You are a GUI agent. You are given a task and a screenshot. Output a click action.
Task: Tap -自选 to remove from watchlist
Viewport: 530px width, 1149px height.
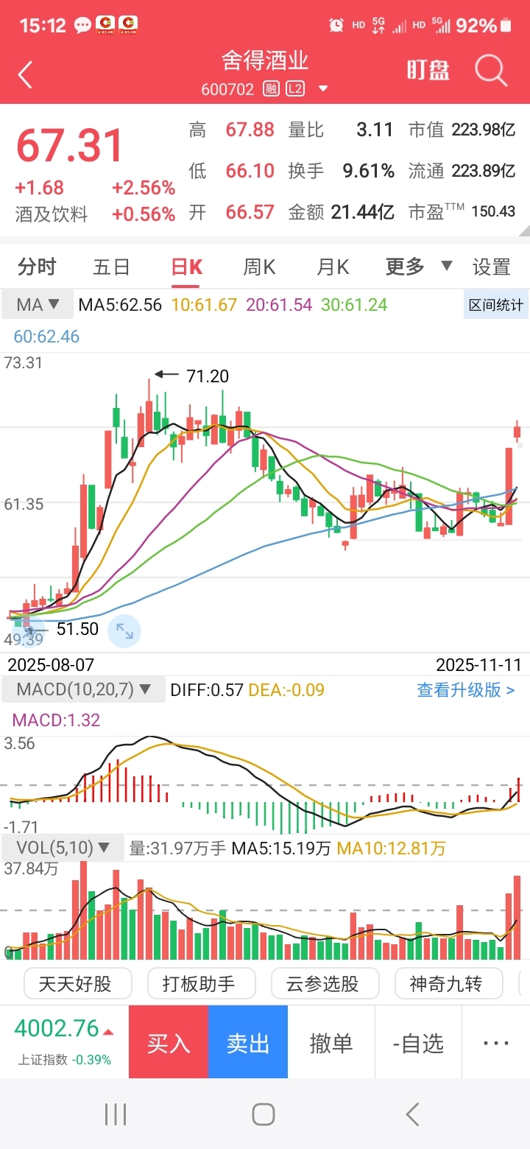[x=418, y=1042]
